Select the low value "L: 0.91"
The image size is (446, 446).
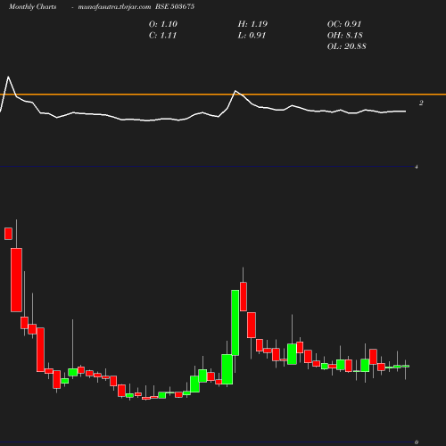[252, 36]
